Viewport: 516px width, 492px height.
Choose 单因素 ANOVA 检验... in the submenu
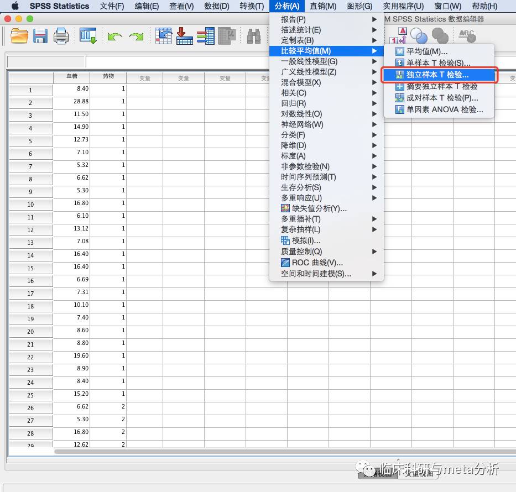tap(439, 109)
